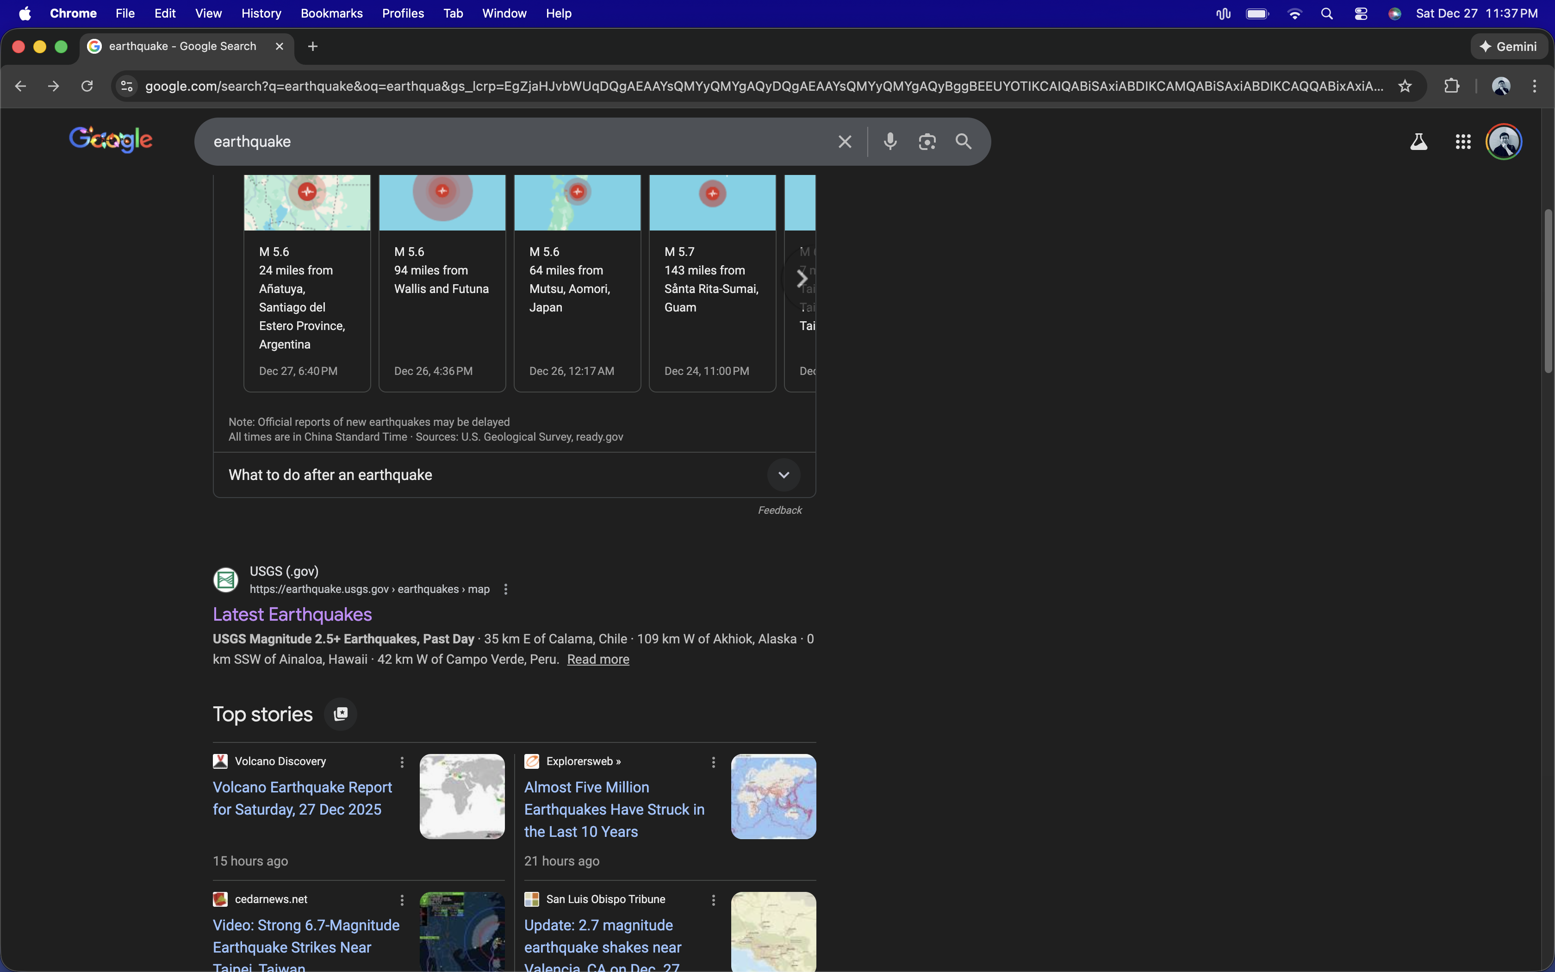Image resolution: width=1555 pixels, height=972 pixels.
Task: Click the address bar URL
Action: (764, 86)
